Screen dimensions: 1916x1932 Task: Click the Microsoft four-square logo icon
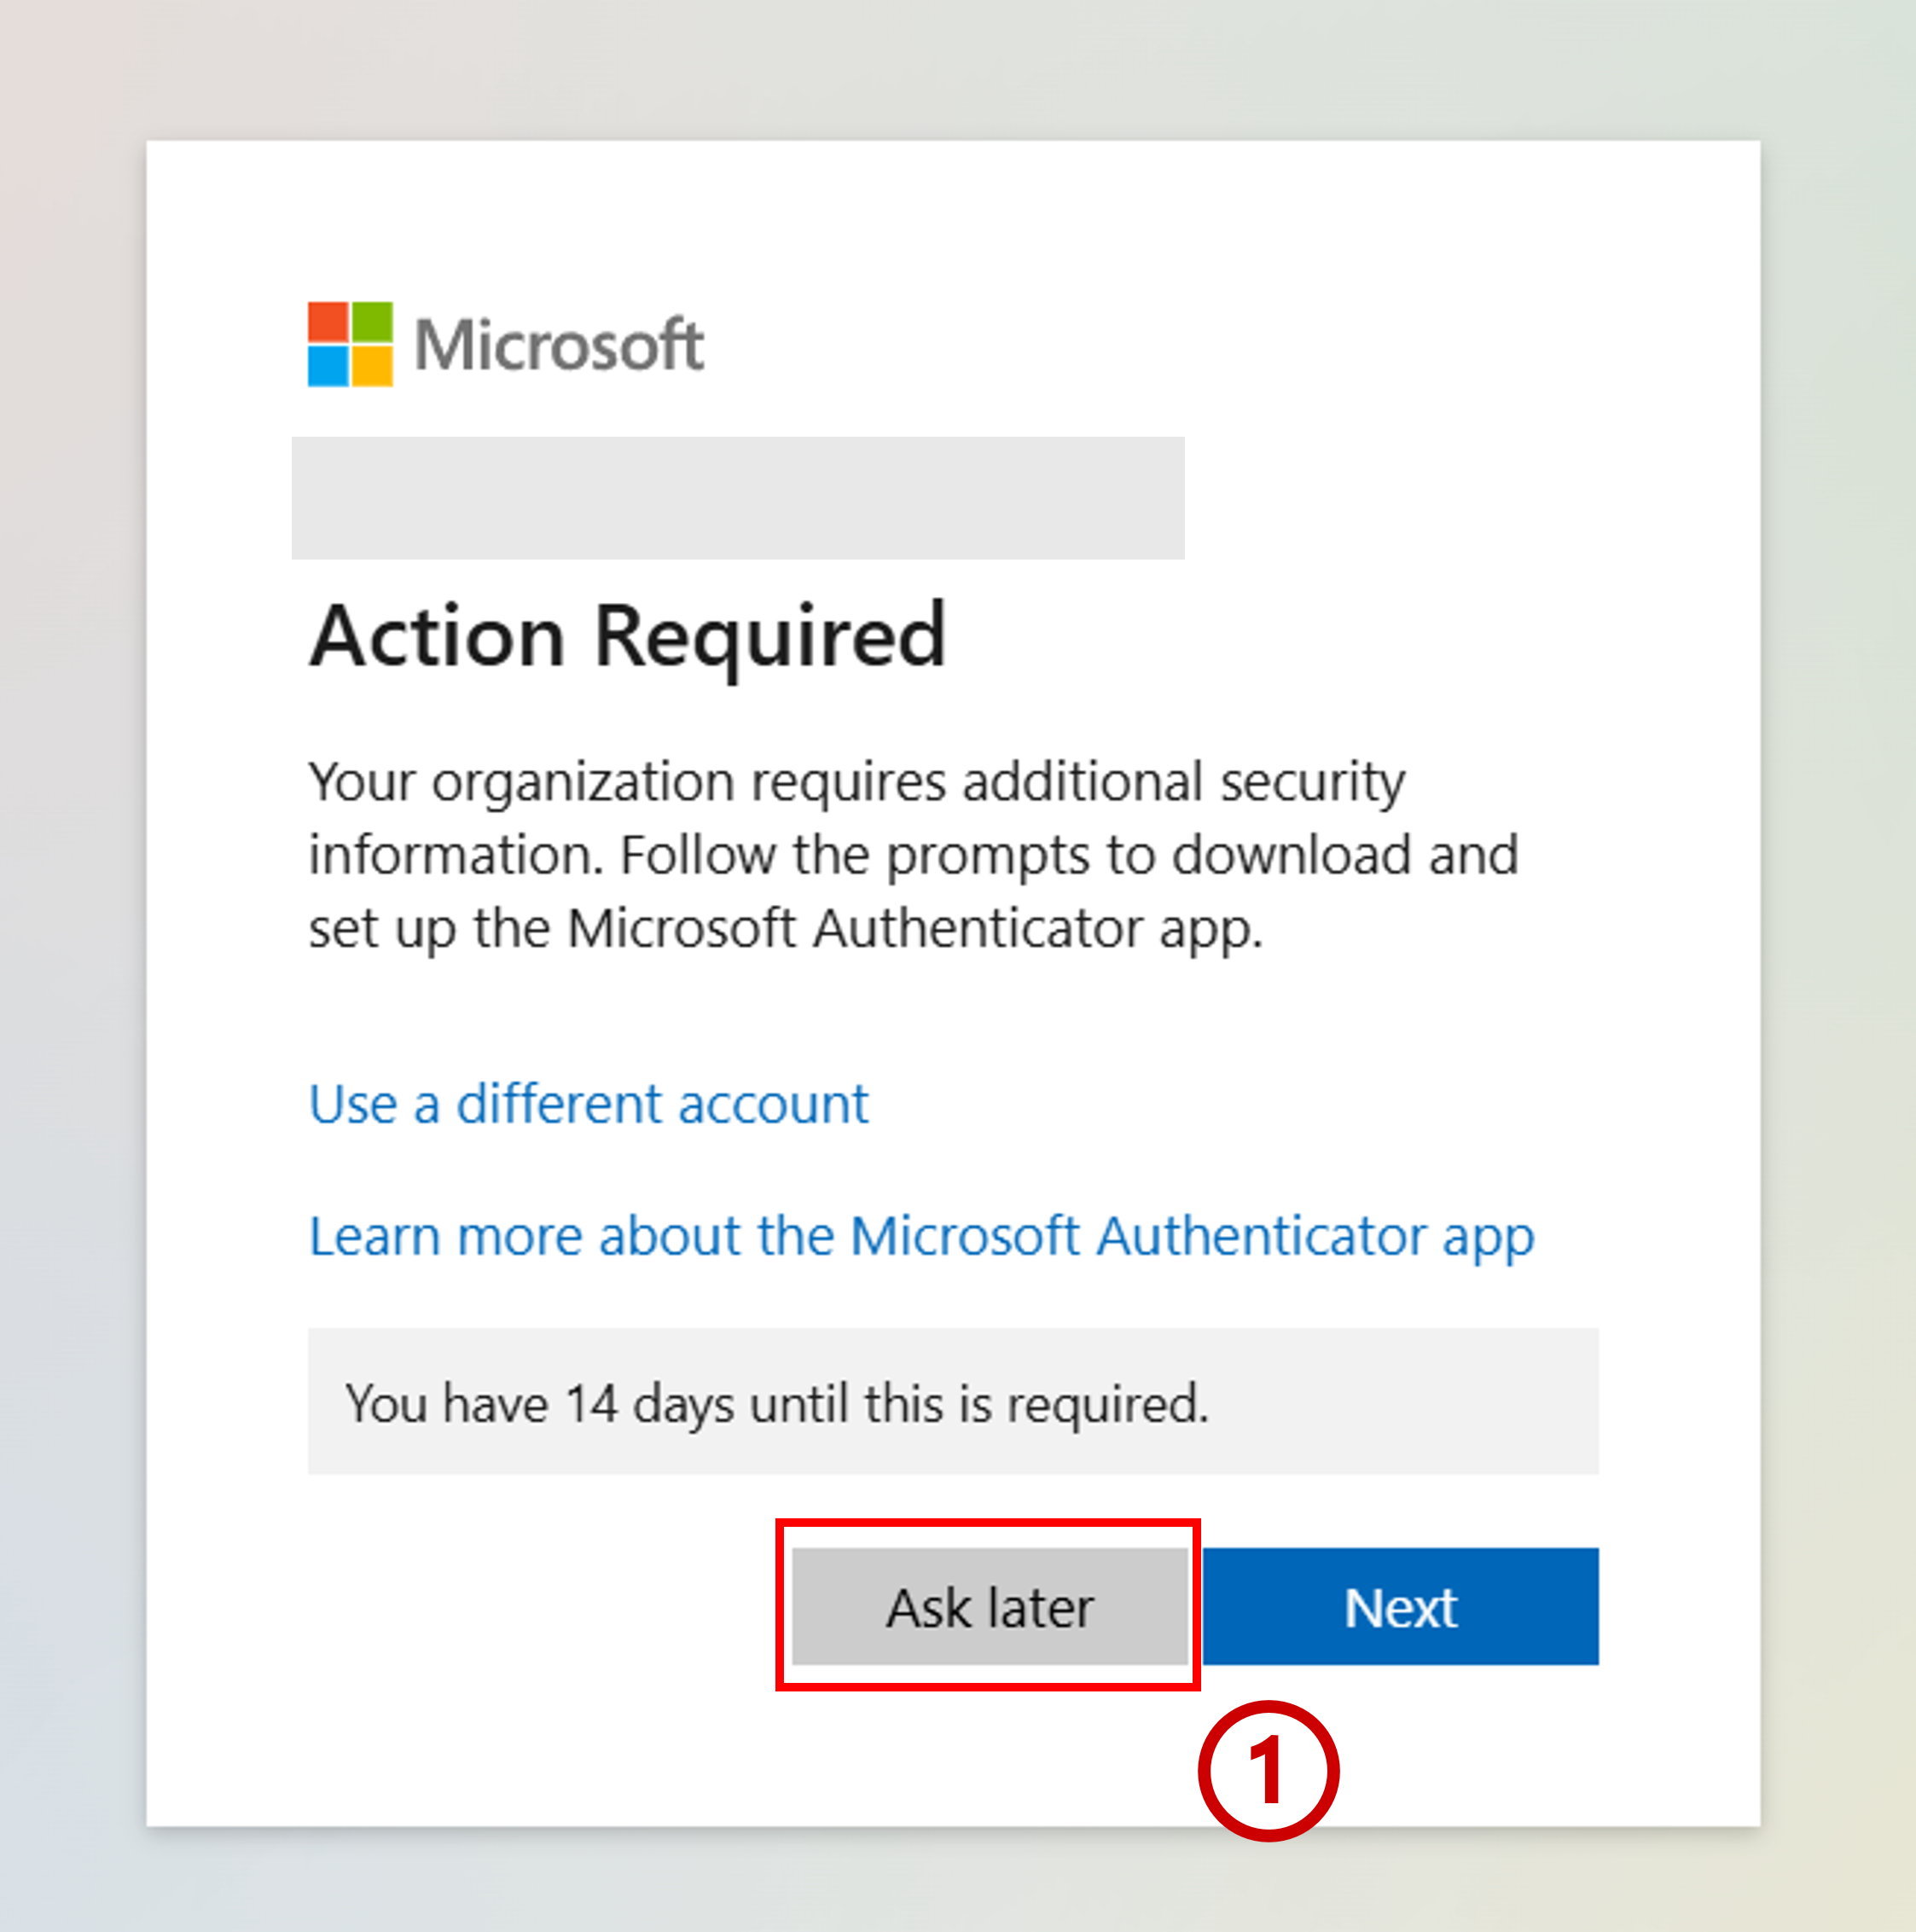(350, 344)
